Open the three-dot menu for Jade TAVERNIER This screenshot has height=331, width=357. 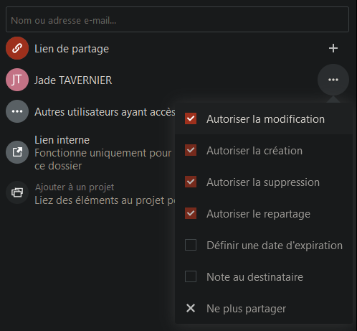point(333,80)
